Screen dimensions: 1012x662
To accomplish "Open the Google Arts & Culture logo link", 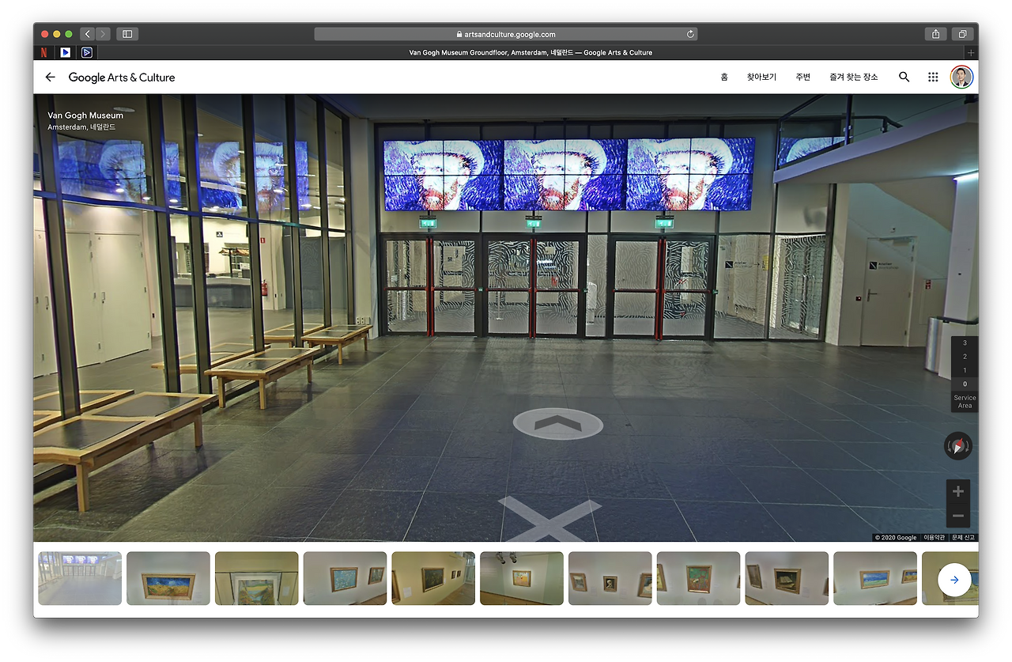I will (x=122, y=78).
